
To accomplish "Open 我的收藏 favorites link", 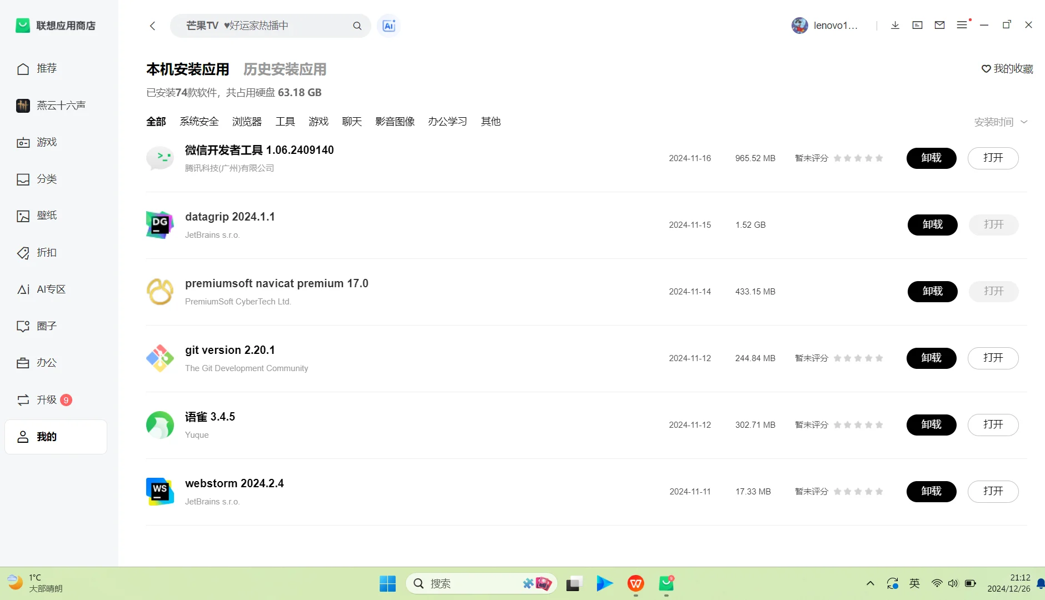I will [x=1007, y=69].
